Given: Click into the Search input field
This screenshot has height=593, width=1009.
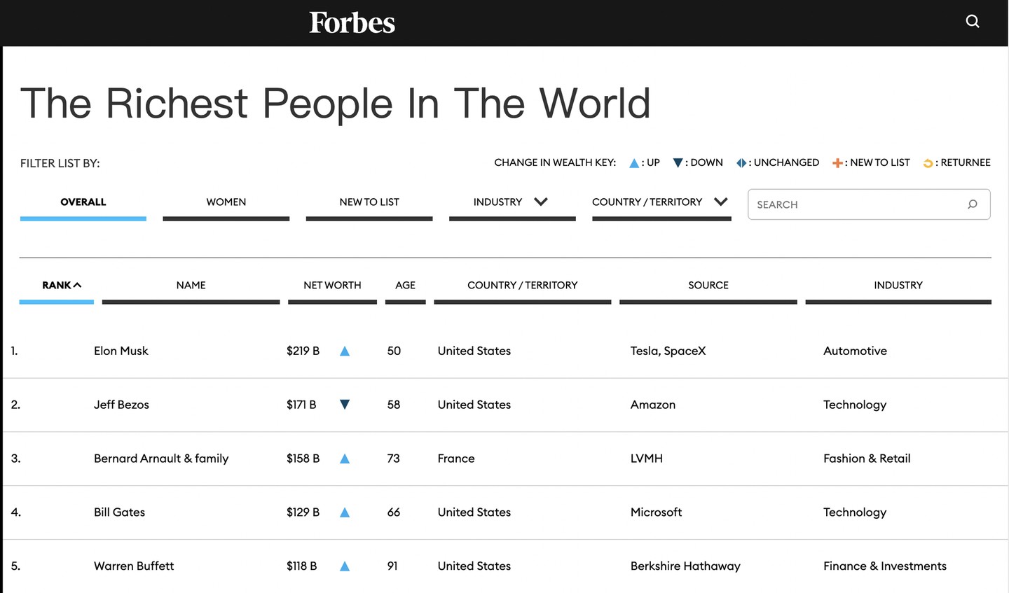Looking at the screenshot, I should [855, 204].
